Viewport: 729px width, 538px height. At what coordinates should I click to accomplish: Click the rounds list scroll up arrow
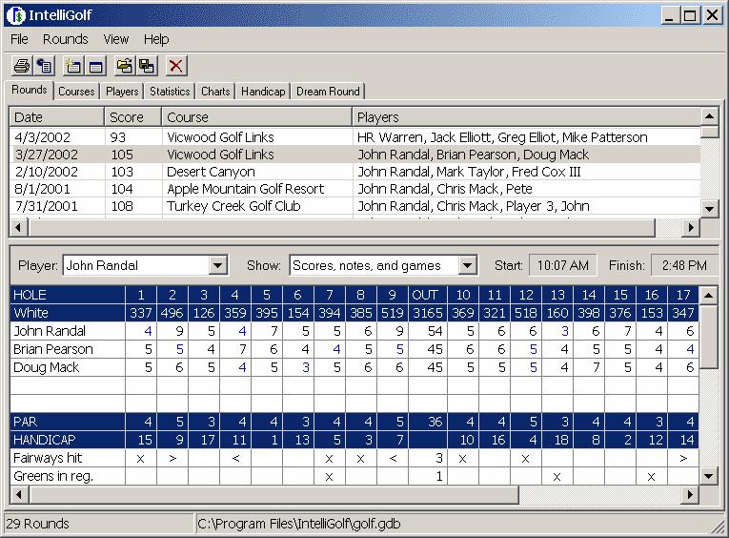click(x=710, y=116)
